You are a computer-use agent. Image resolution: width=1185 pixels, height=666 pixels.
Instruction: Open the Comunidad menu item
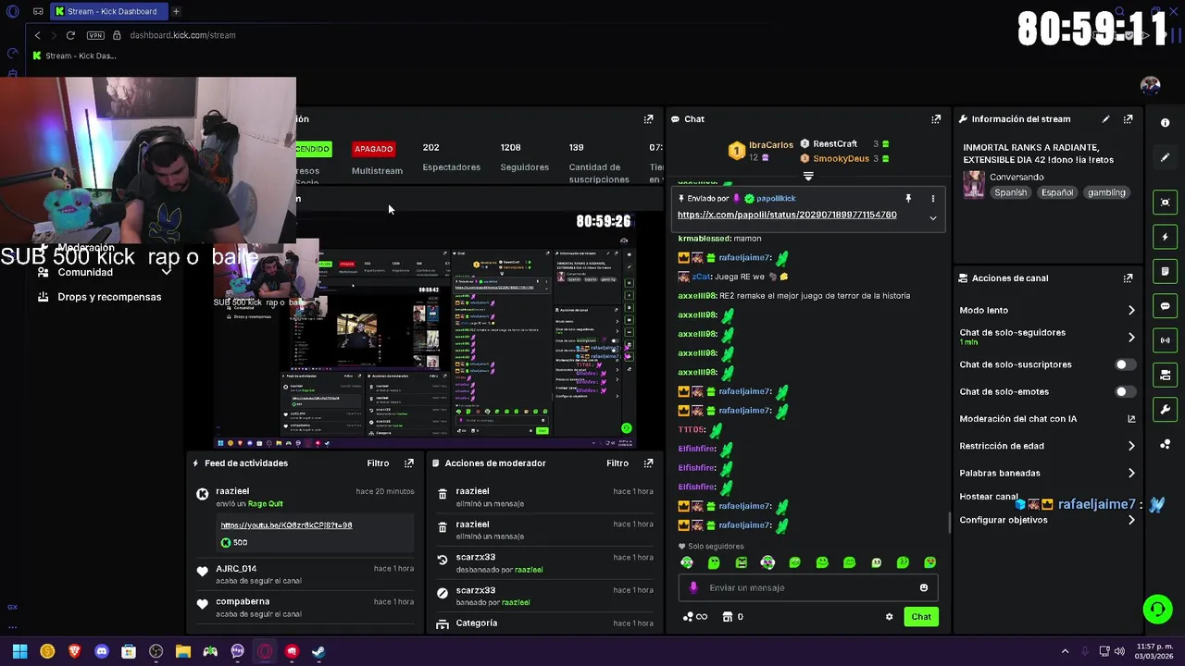[85, 273]
